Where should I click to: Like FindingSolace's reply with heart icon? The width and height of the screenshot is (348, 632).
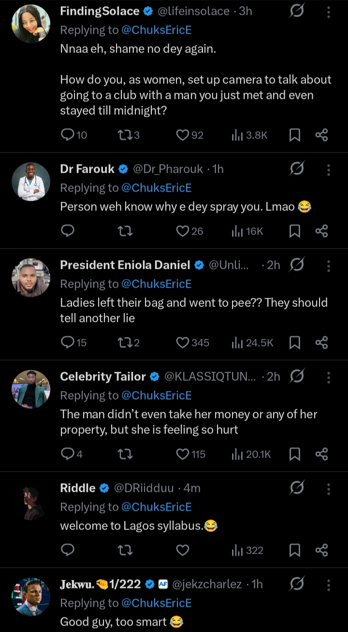183,135
